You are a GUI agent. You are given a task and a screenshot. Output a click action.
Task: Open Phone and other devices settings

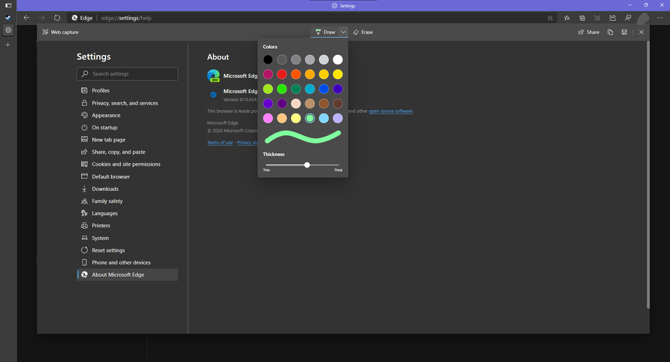pos(127,263)
